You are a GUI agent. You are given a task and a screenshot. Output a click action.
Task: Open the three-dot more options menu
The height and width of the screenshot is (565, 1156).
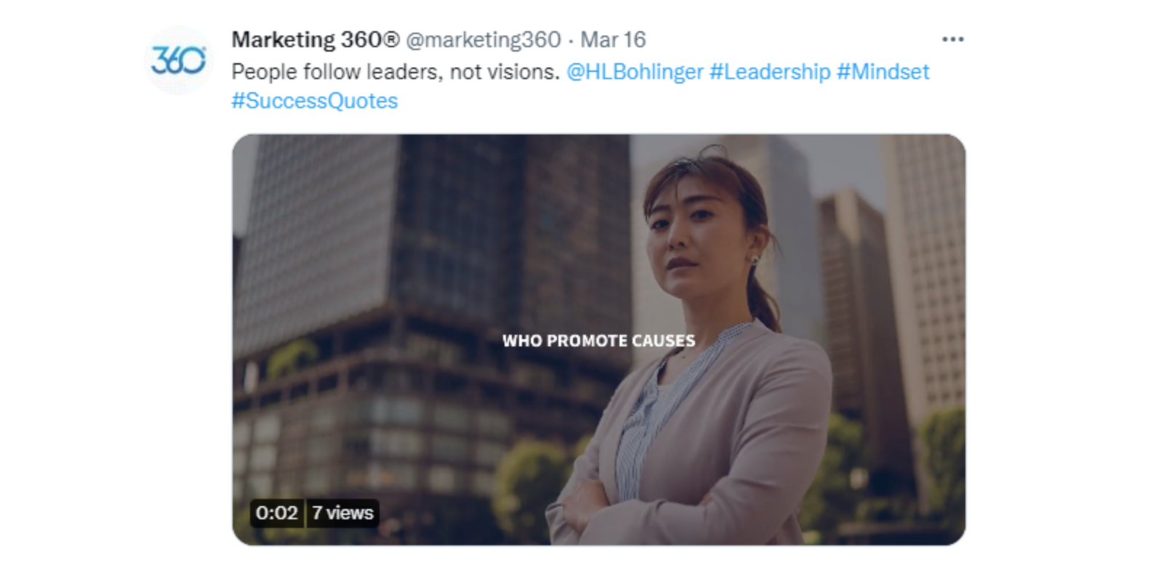click(952, 39)
